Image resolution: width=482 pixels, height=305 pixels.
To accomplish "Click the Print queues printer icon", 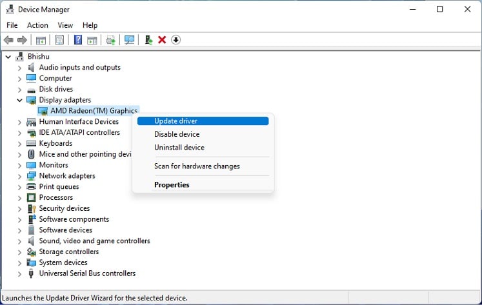I will (31, 187).
